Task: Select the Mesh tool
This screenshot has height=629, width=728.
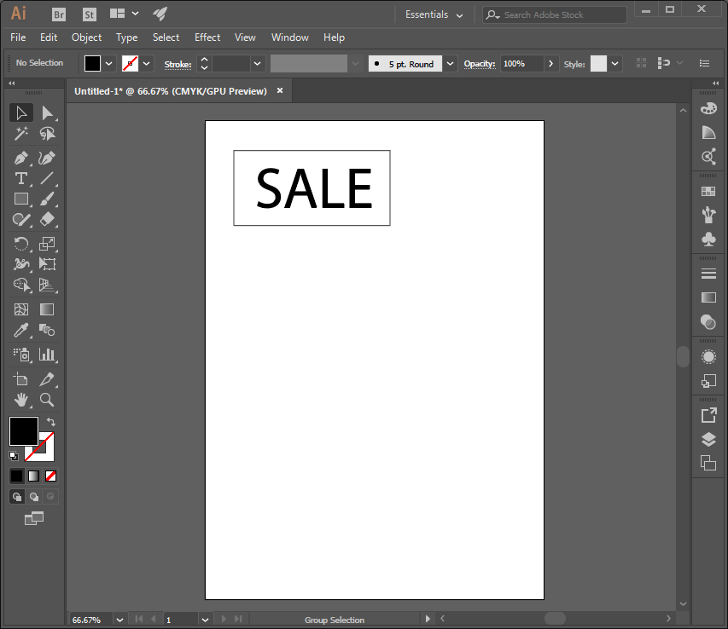Action: [x=20, y=309]
